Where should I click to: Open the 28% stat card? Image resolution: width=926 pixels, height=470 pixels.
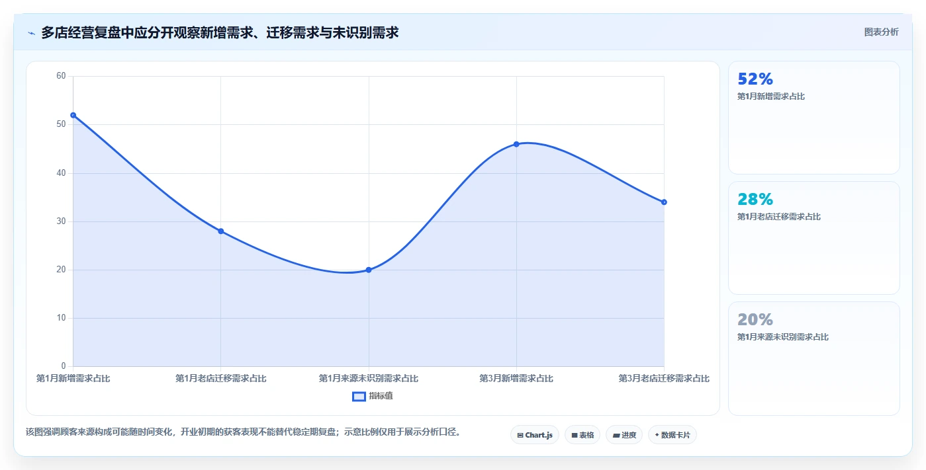(813, 238)
